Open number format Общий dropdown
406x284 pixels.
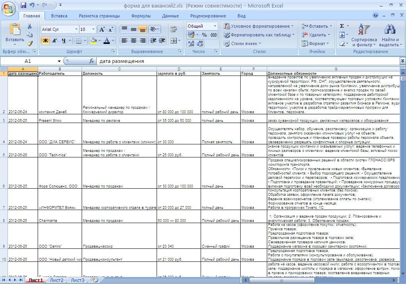215,26
